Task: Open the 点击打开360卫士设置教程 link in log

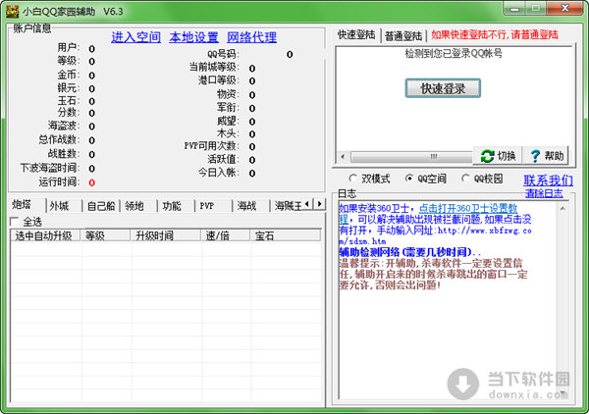Action: (468, 208)
